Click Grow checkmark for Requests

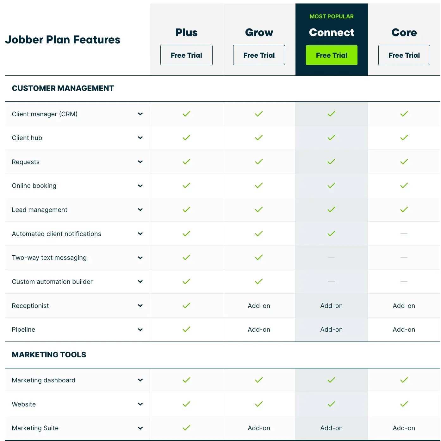pyautogui.click(x=259, y=162)
